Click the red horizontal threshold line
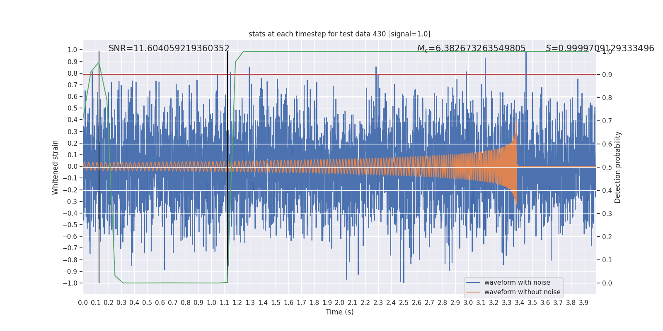Image resolution: width=663 pixels, height=331 pixels. pyautogui.click(x=339, y=74)
